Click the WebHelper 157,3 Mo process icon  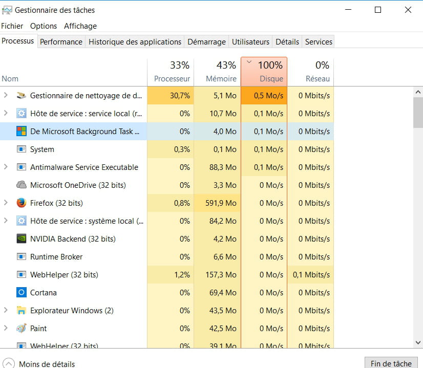[x=22, y=274]
